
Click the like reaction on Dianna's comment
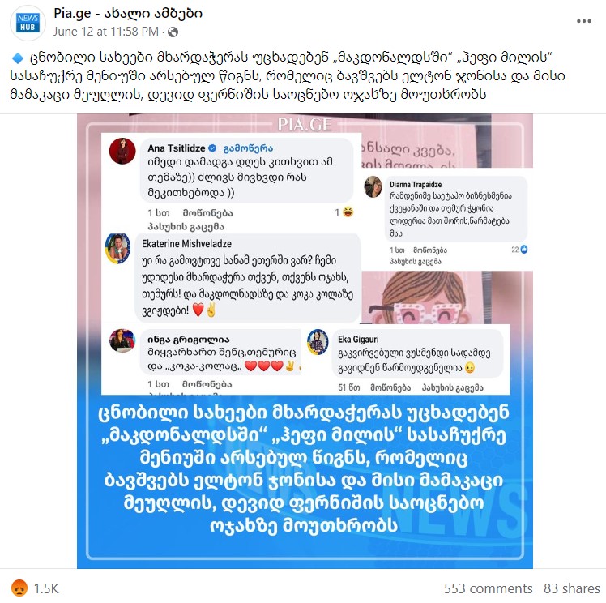(524, 250)
